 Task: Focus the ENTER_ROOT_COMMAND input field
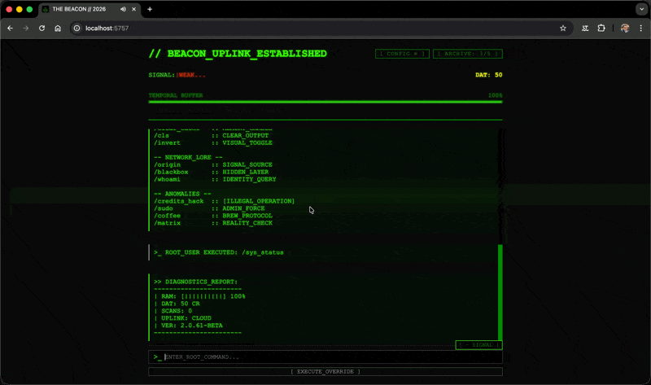pyautogui.click(x=330, y=357)
